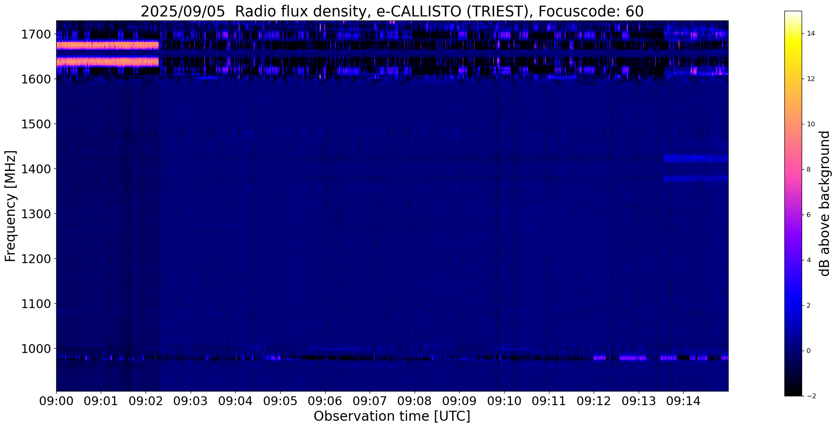Viewport: 837px width, 428px height.
Task: Click the colorbar tick label 2
Action: click(x=808, y=306)
